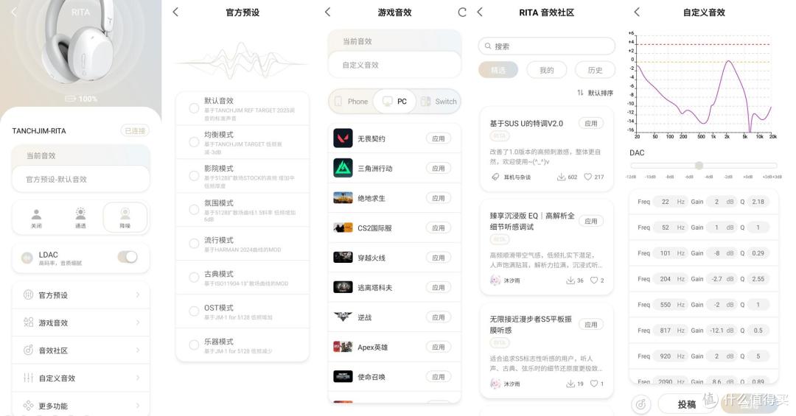Viewport: 796px width, 416px height.
Task: Click the CS2国际服 game thumbnail
Action: point(343,228)
